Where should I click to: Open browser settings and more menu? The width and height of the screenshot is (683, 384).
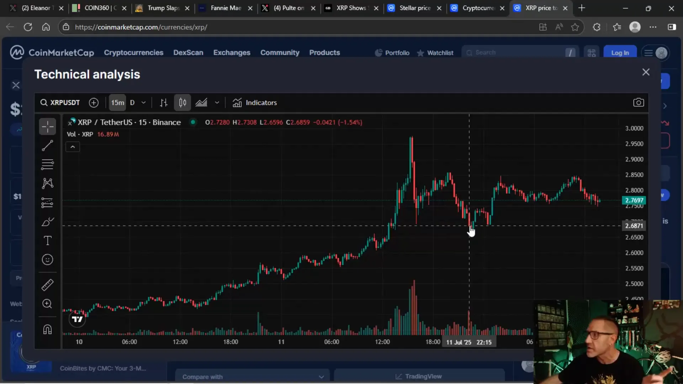[x=653, y=27]
